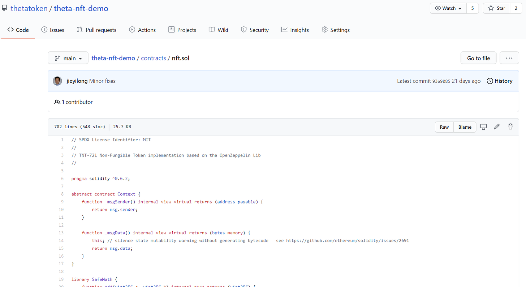Select line number 8 of the code

(62, 194)
